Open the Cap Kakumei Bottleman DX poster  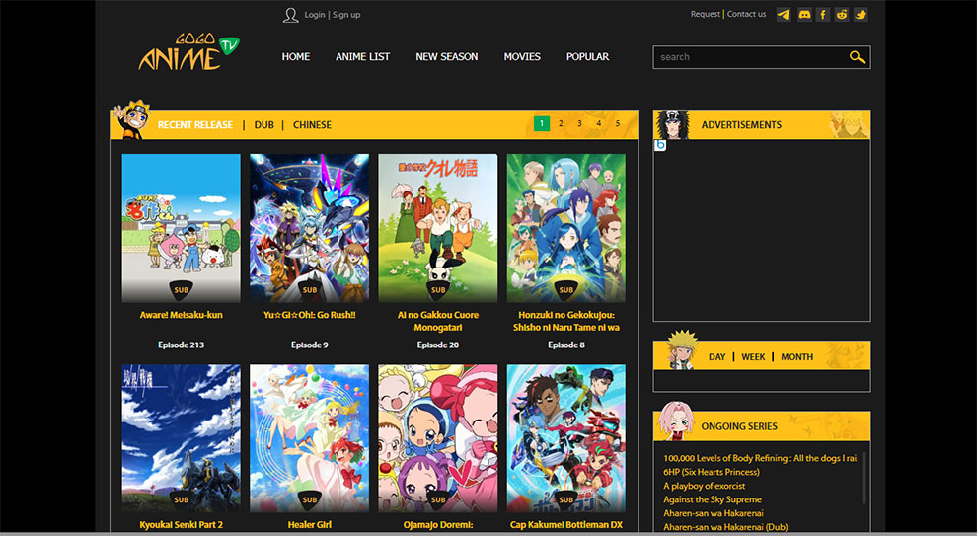click(x=566, y=438)
